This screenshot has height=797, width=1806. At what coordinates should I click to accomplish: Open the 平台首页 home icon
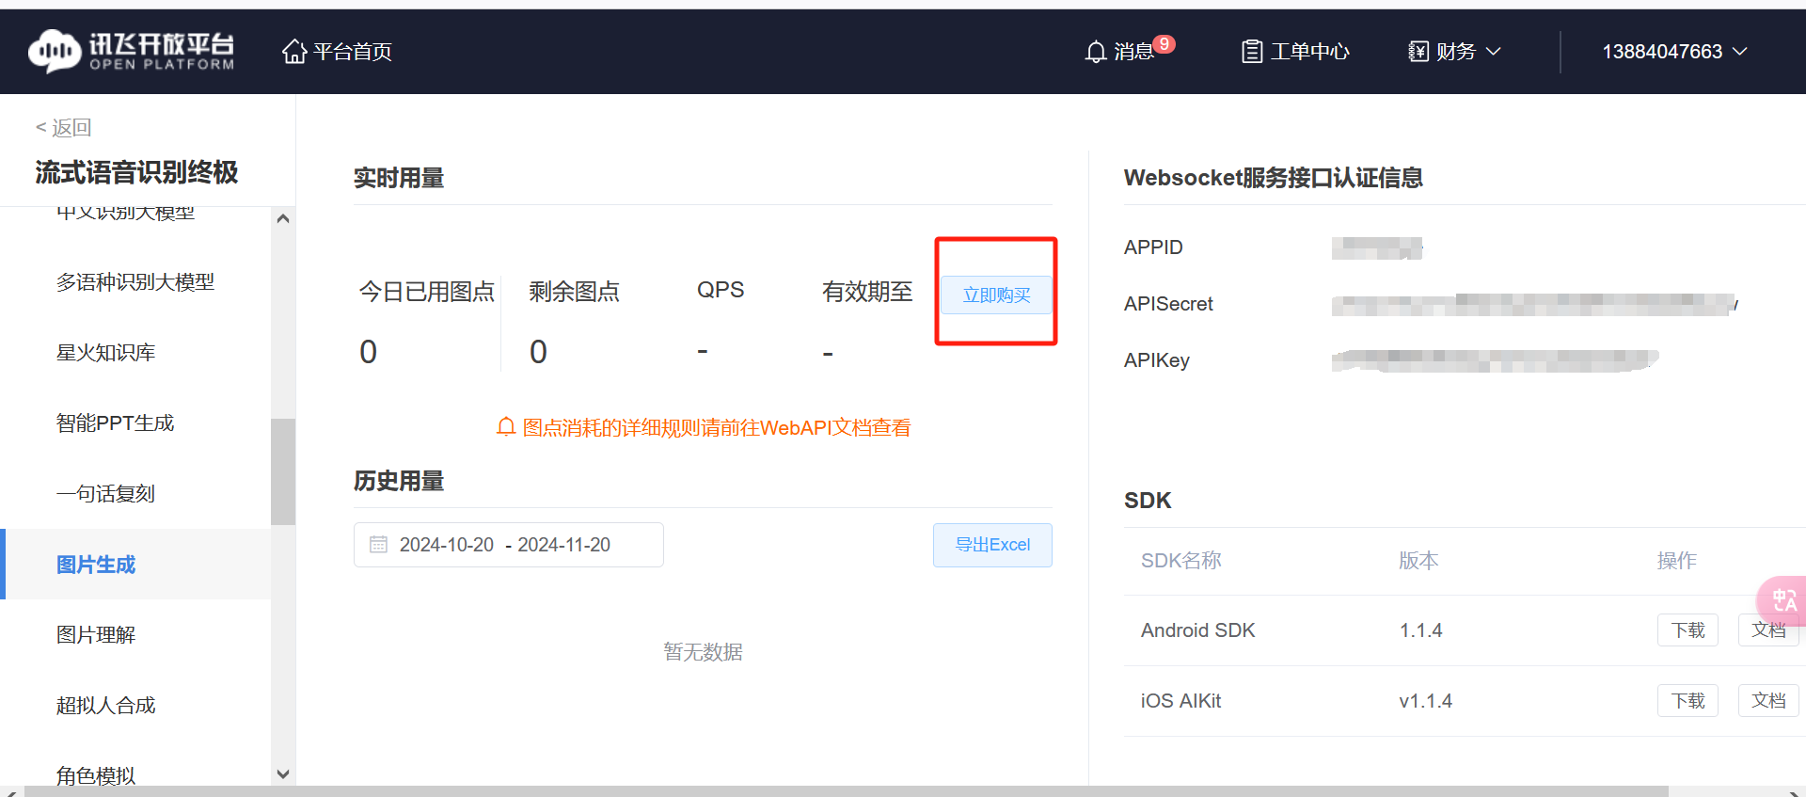click(x=294, y=51)
